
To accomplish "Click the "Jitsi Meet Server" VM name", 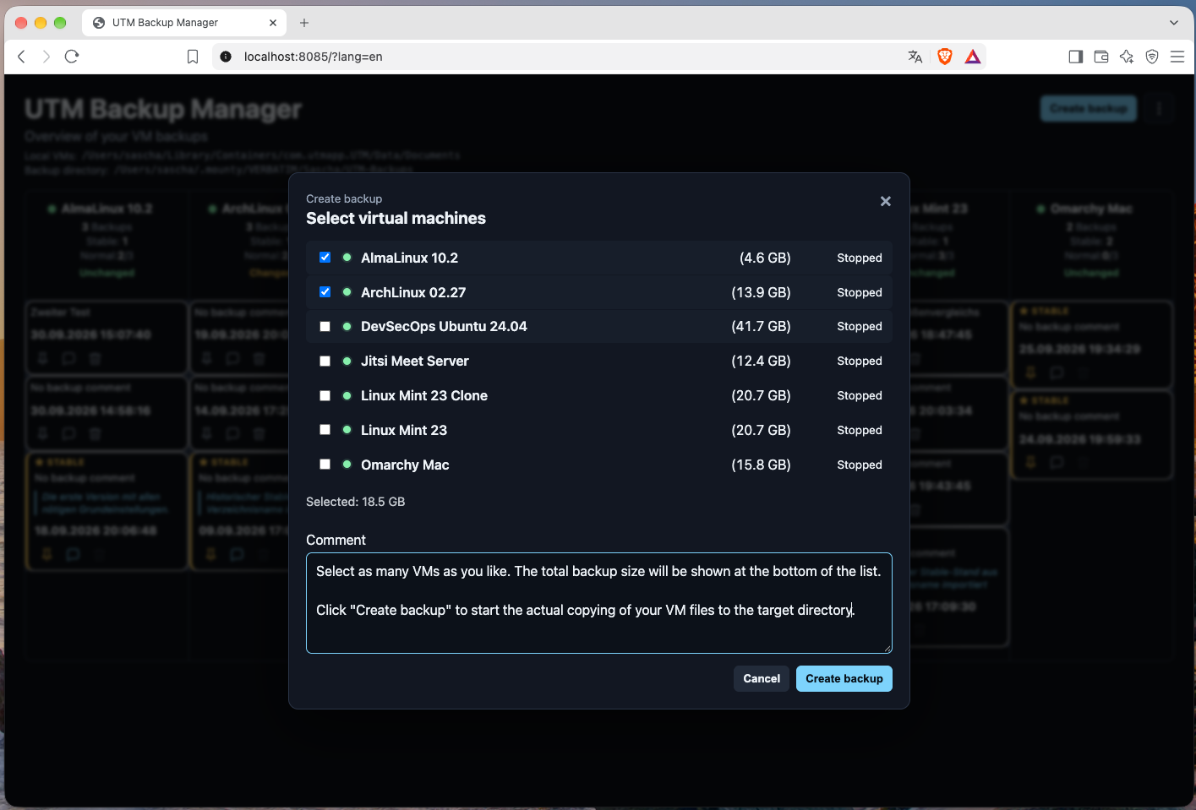I will point(415,361).
